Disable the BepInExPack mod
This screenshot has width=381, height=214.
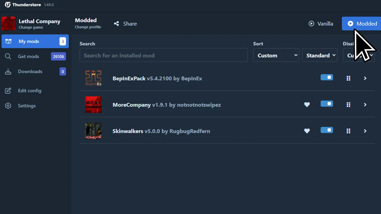327,77
